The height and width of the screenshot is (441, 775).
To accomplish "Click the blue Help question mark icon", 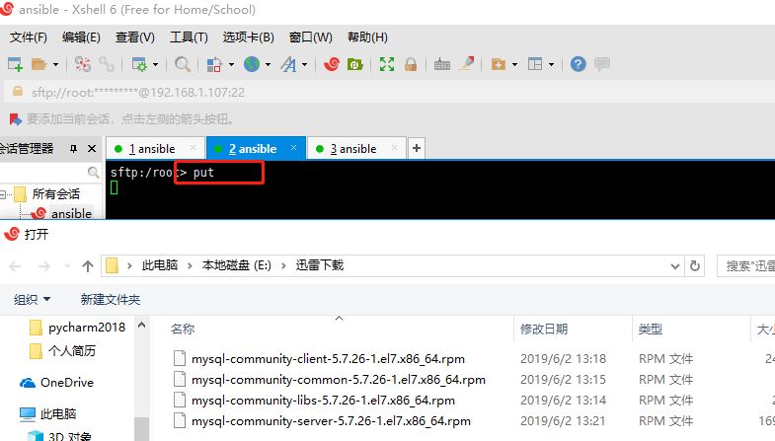I will tap(578, 64).
